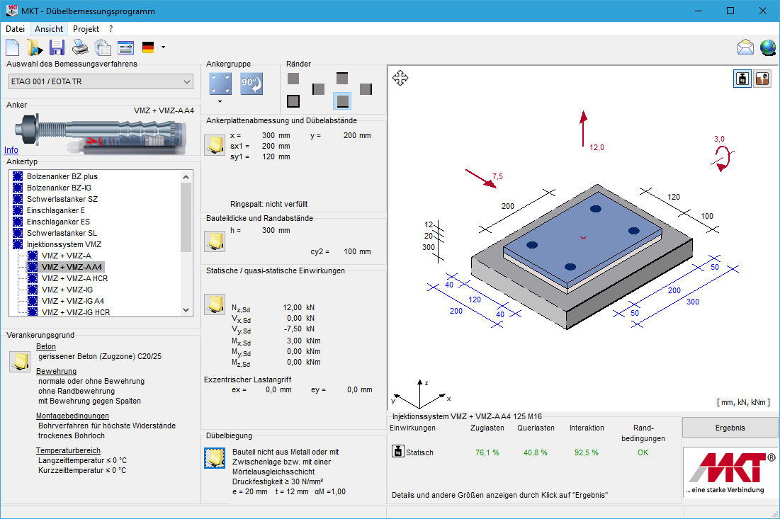Open the Projekt menu
The height and width of the screenshot is (519, 780).
pos(86,29)
